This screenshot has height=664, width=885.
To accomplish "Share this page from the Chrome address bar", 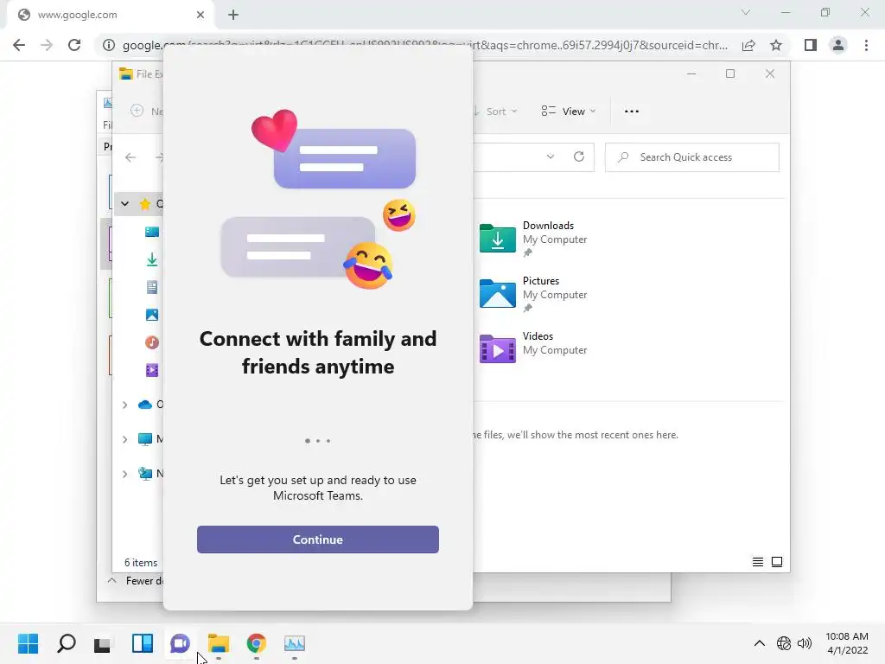I will (x=748, y=45).
